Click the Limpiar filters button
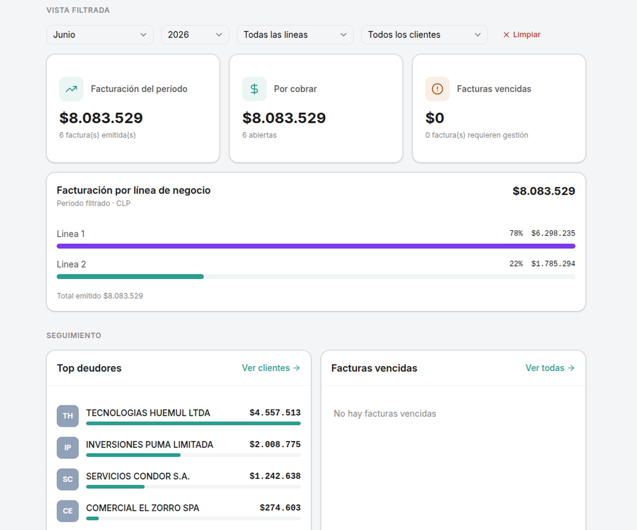Screen dimensions: 637x530 pos(522,35)
